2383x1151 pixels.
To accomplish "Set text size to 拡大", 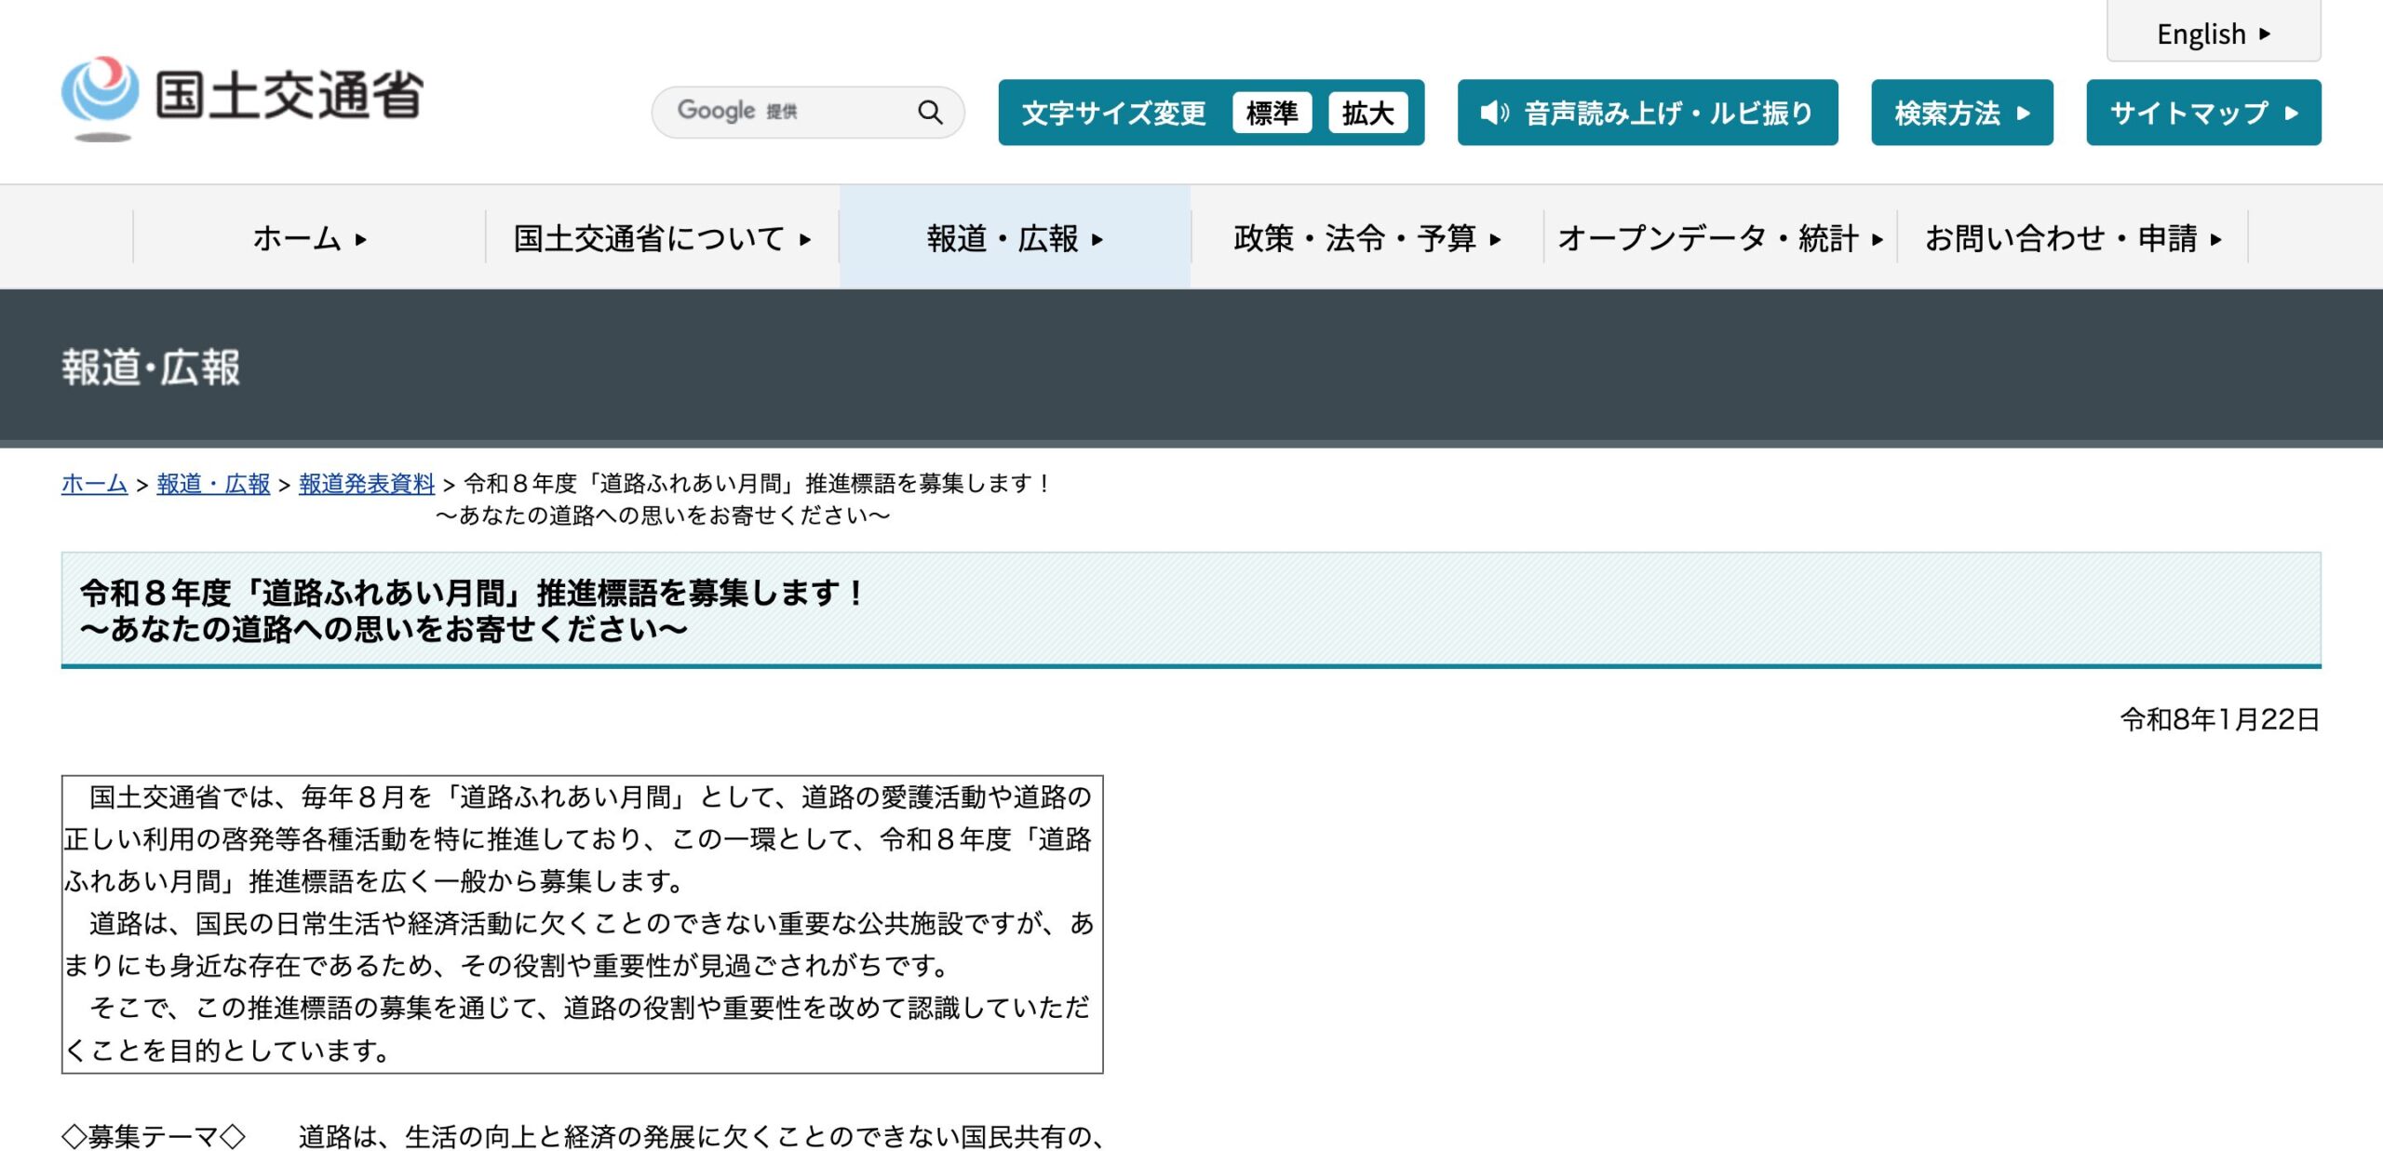I will (1367, 113).
